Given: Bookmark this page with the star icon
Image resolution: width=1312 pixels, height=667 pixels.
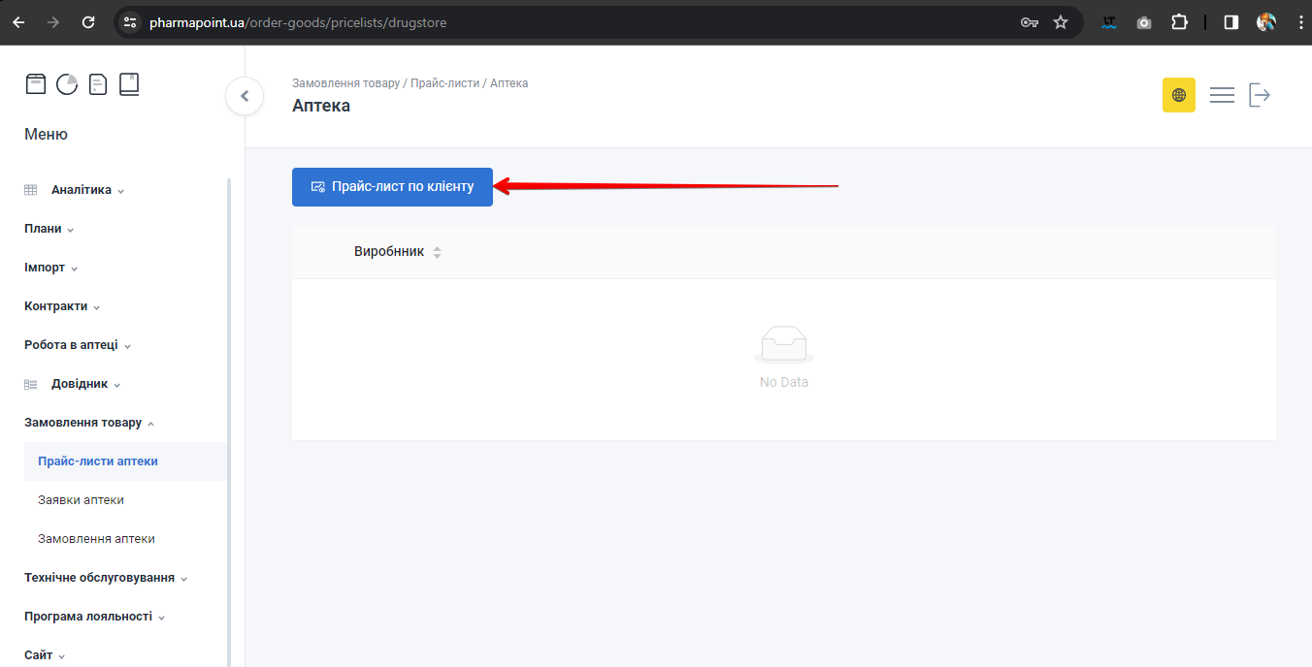Looking at the screenshot, I should point(1061,22).
